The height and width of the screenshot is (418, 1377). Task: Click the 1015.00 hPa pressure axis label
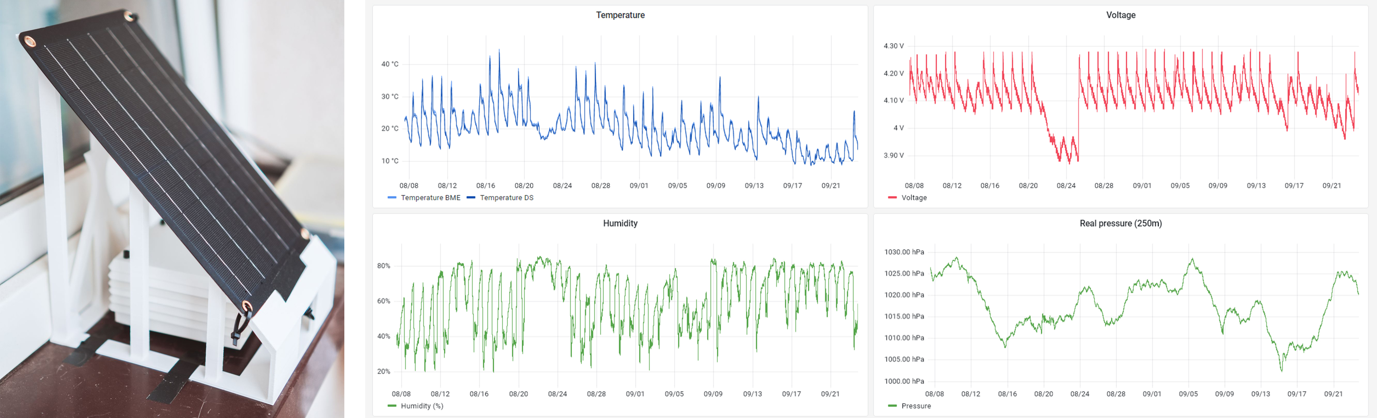[x=904, y=316]
